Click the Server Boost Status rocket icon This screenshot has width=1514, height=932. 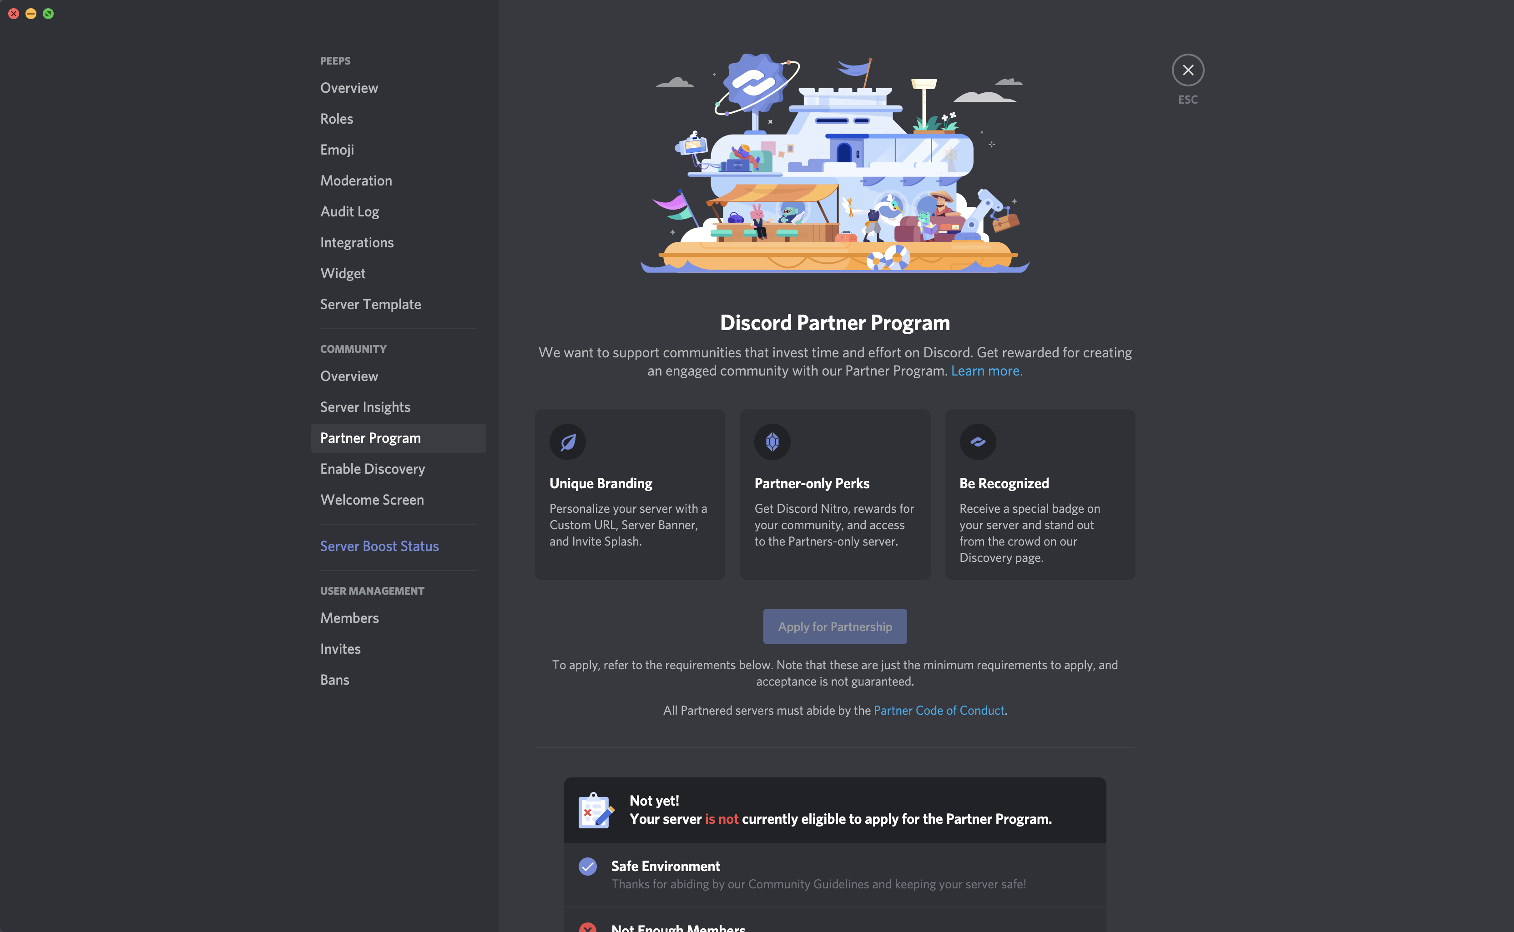click(x=379, y=546)
